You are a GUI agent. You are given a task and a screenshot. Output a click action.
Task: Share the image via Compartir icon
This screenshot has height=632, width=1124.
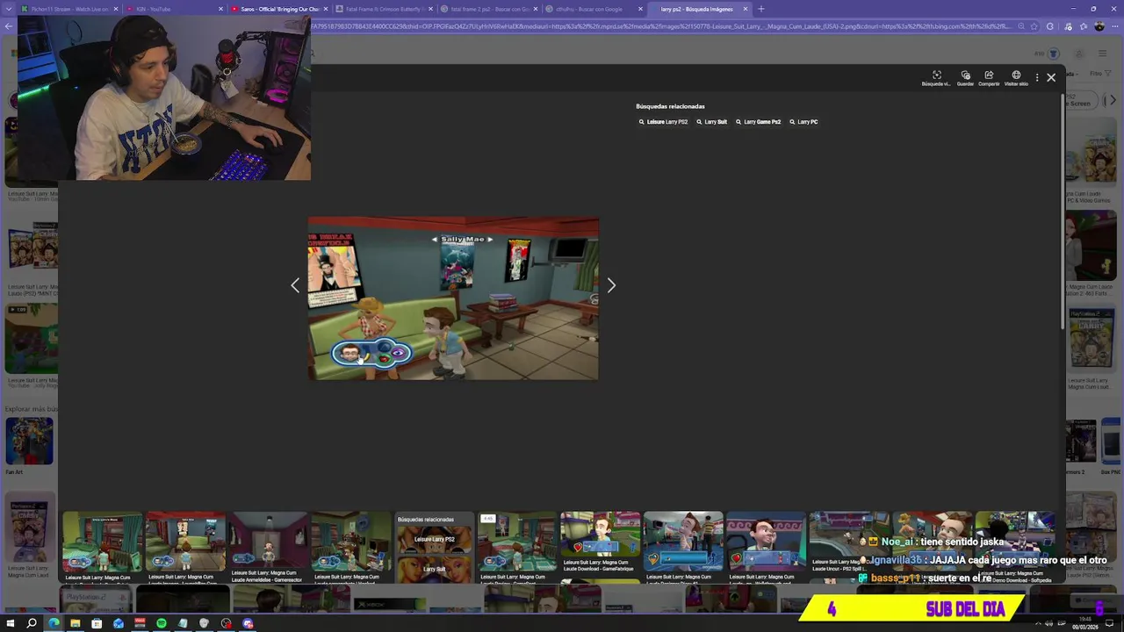click(989, 78)
